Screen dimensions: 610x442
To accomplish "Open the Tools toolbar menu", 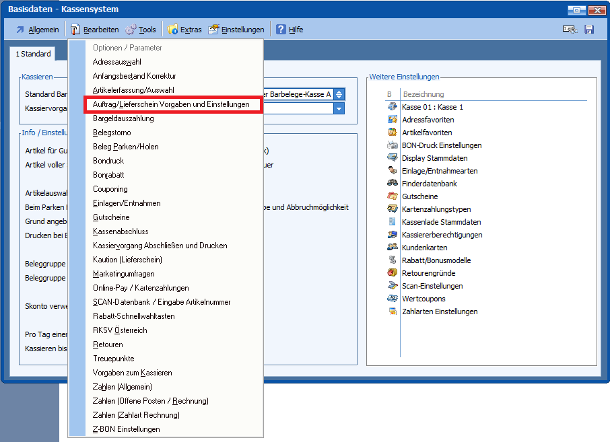I will 140,30.
